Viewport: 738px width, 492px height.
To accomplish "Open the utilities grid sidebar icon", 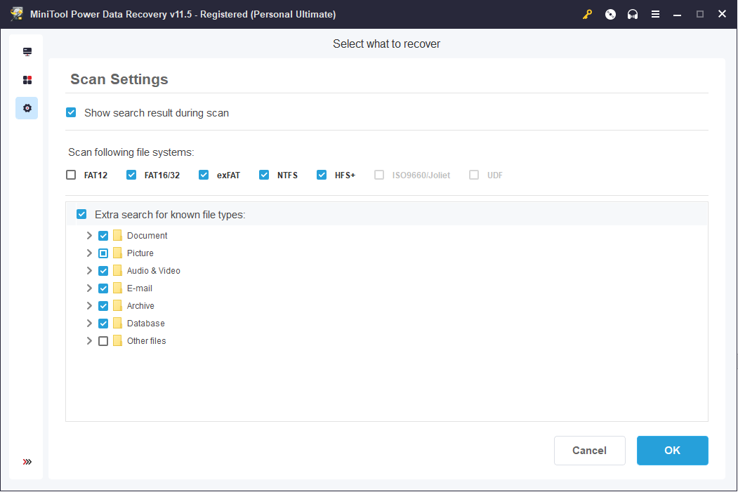I will point(27,80).
